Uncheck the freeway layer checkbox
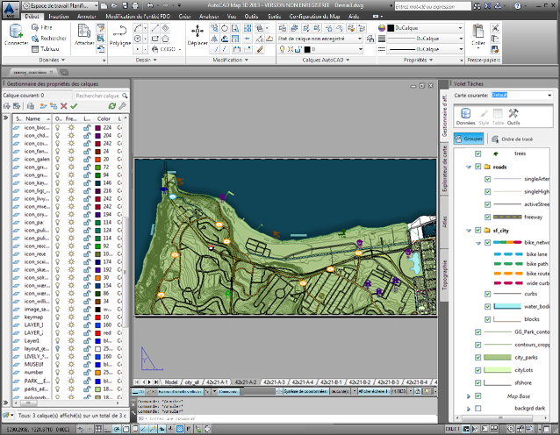Screen dimensions: 560x435 488,217
